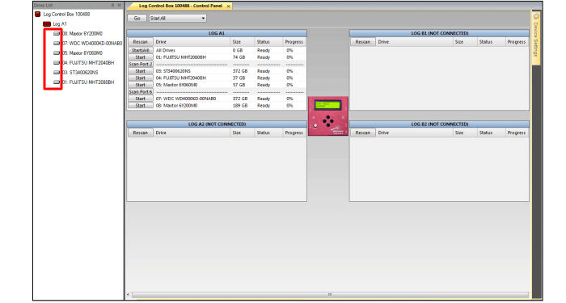Select the Log Control Box 100488 Control Panel tab
The height and width of the screenshot is (303, 566).
coord(180,6)
